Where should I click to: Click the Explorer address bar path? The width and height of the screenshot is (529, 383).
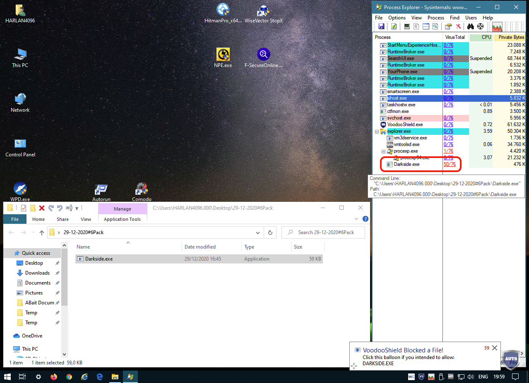pyautogui.click(x=155, y=232)
